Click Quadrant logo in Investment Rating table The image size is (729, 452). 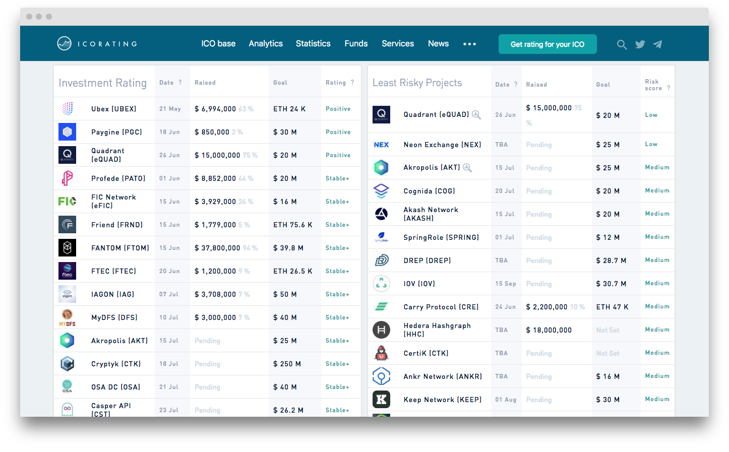(x=68, y=155)
